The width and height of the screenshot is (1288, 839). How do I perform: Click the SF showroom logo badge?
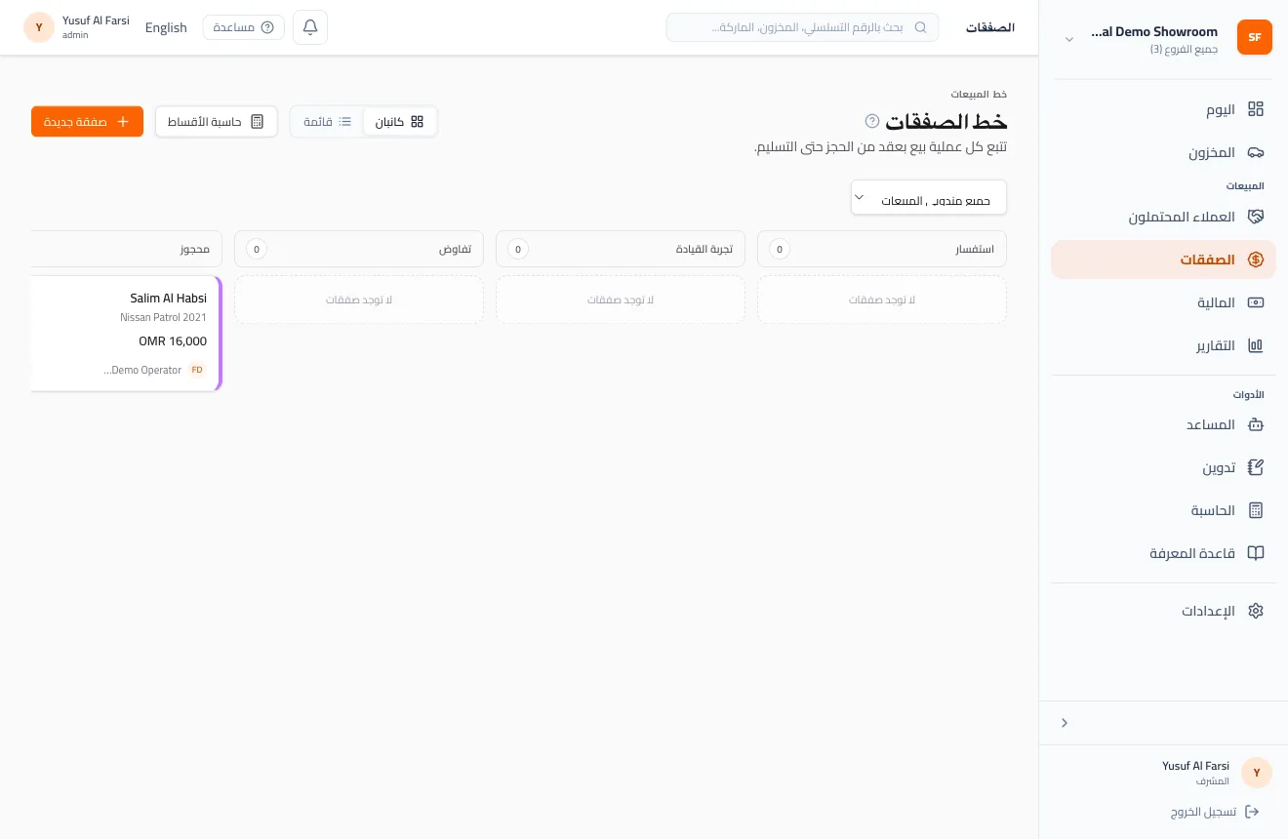1255,37
